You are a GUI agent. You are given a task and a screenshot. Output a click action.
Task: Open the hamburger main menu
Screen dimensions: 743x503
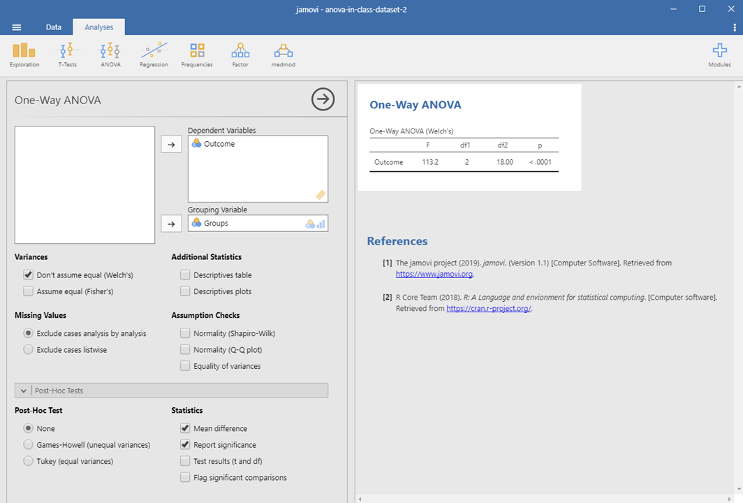(x=17, y=27)
